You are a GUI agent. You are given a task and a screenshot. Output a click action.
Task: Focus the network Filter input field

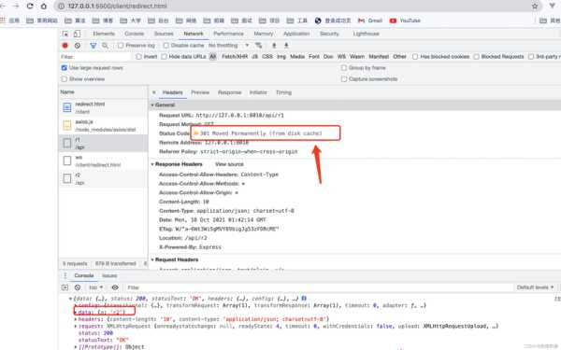pos(95,57)
